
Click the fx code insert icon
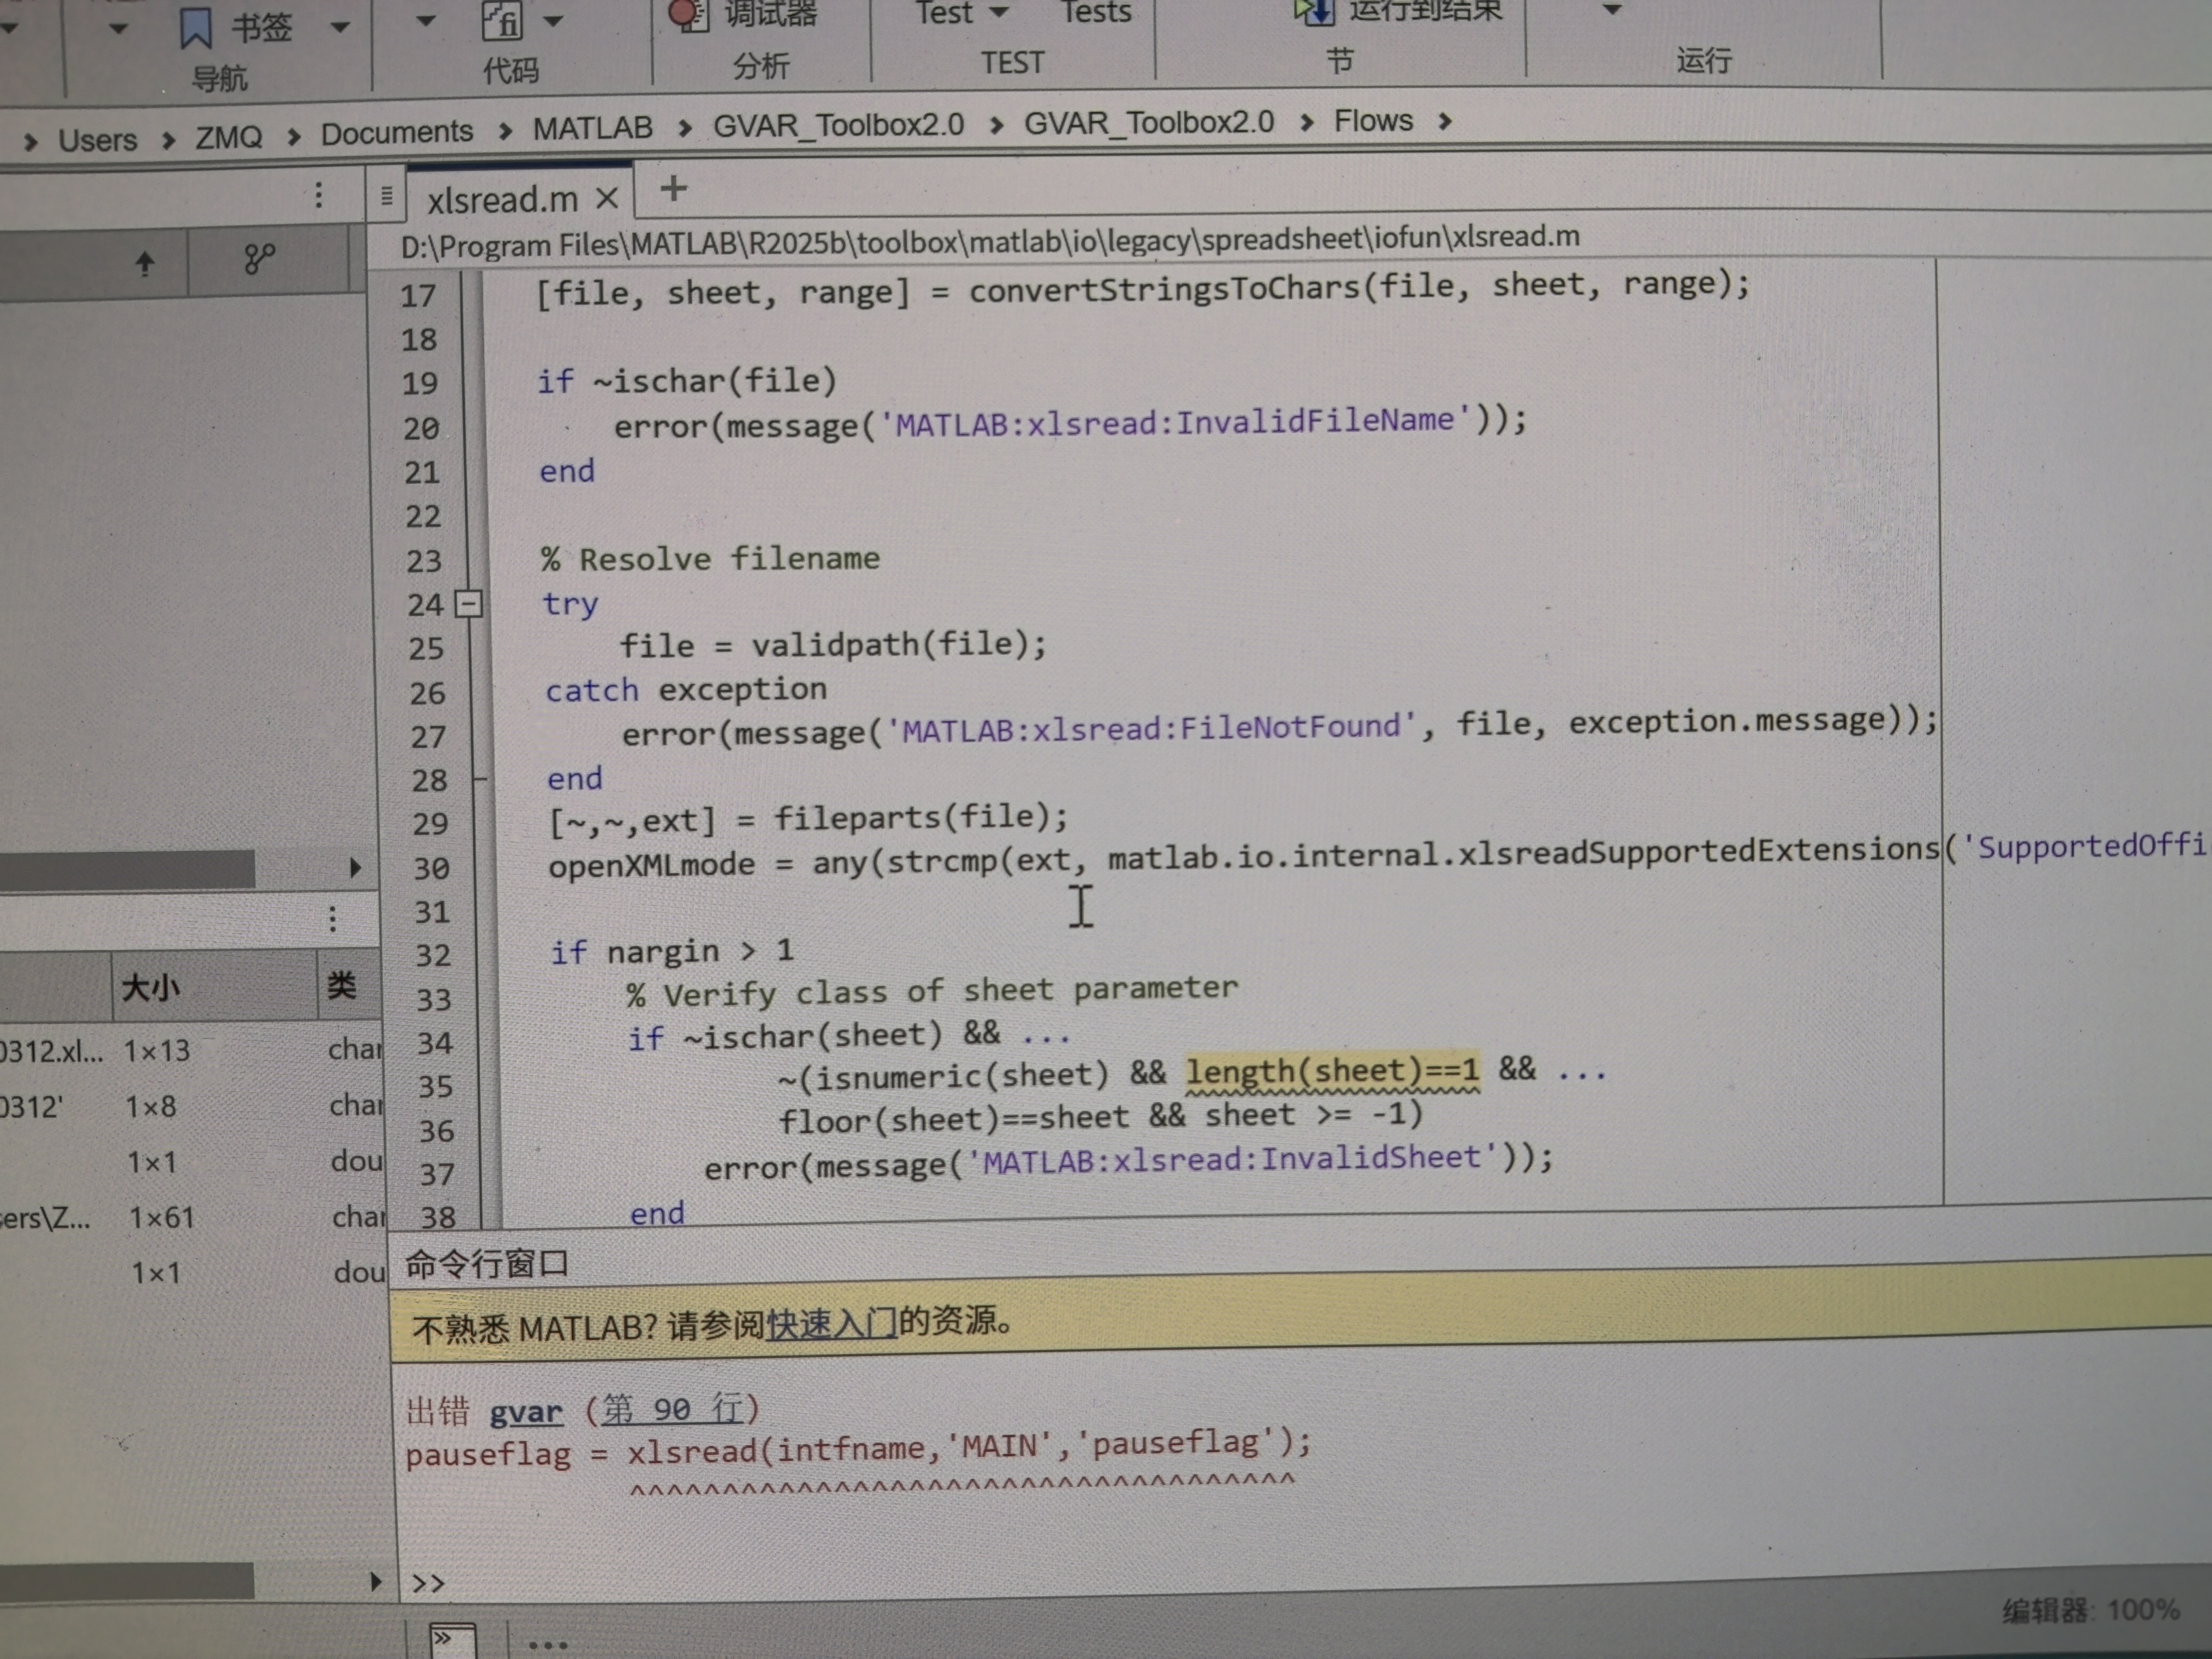[502, 20]
